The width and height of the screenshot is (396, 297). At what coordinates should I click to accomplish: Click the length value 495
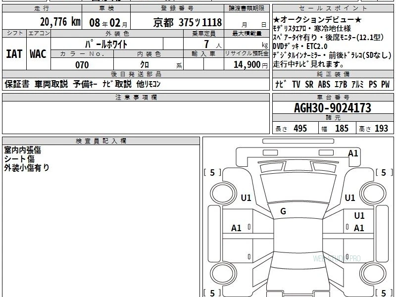pos(300,129)
